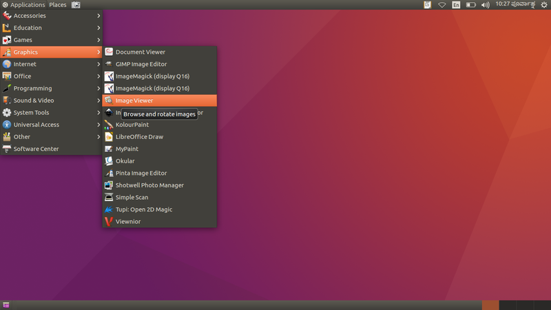Open the En keyboard layout indicator
This screenshot has height=310, width=551.
456,5
